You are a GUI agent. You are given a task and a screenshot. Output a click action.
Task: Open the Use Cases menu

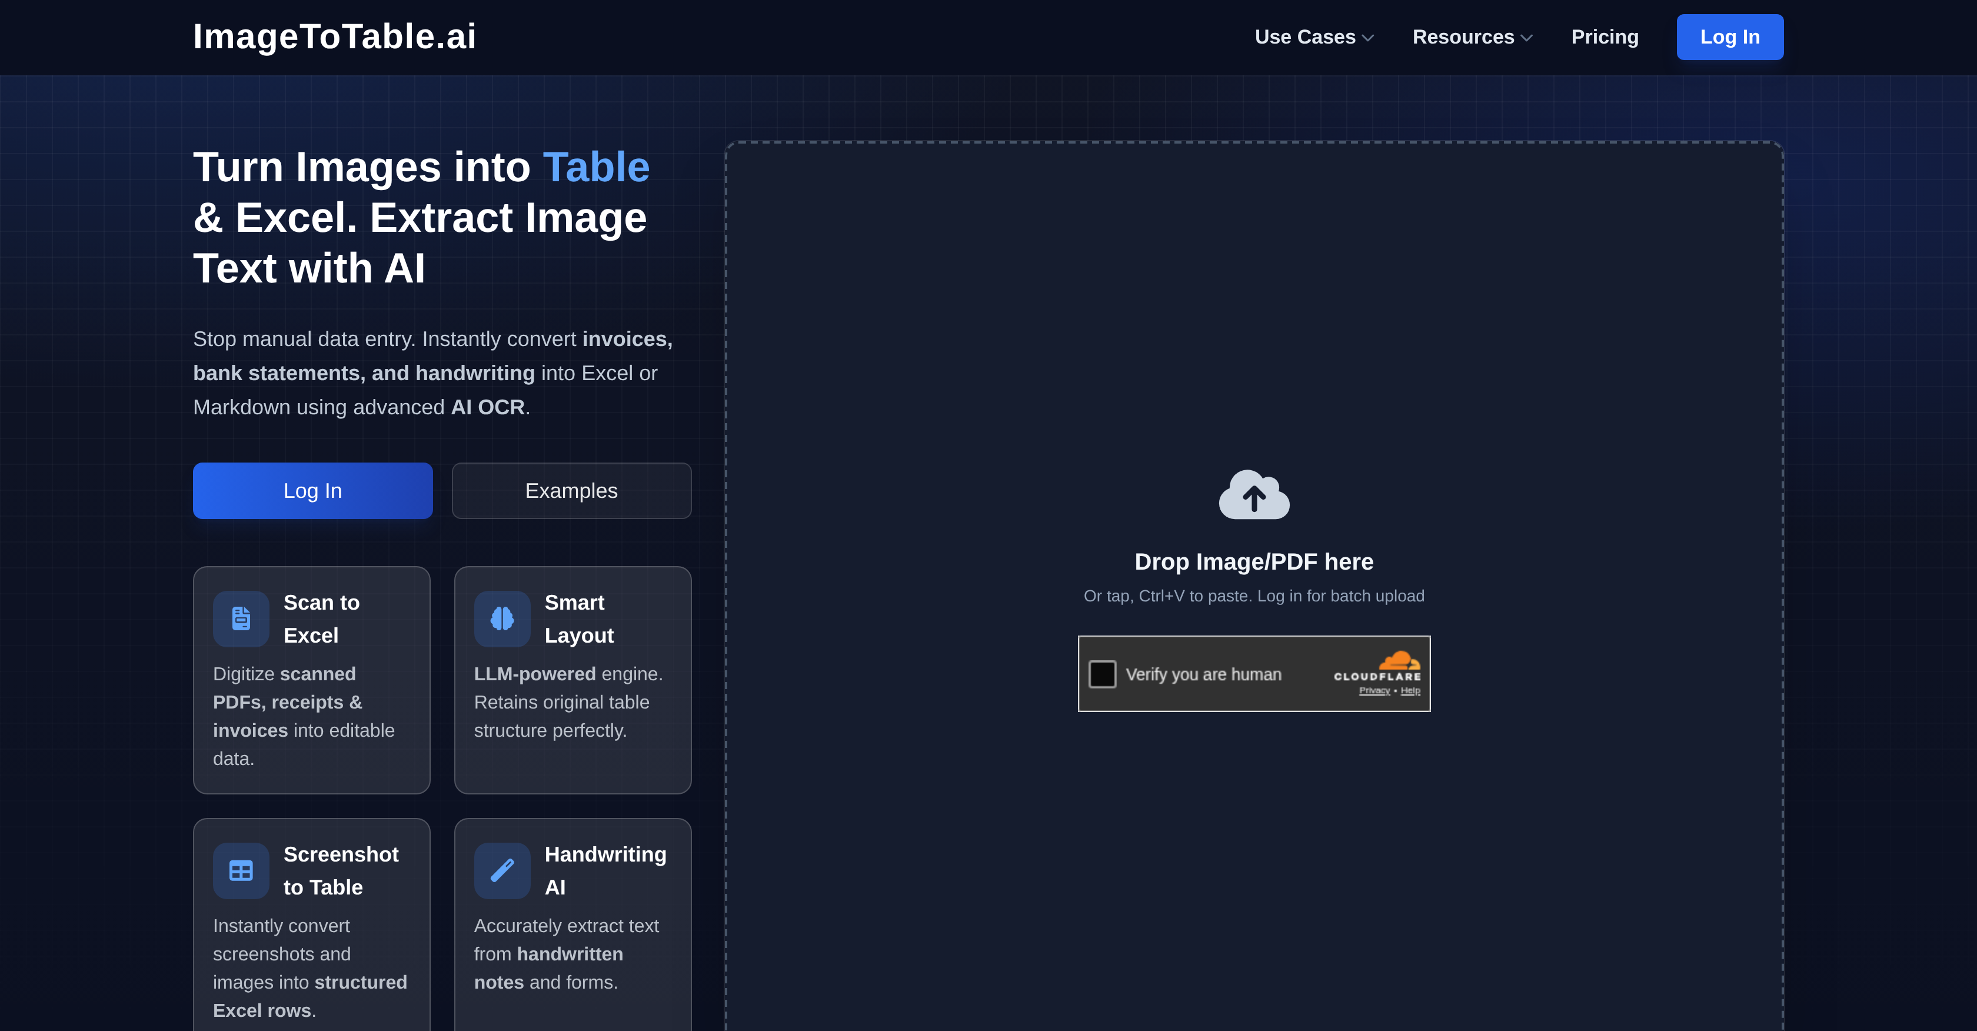[x=1304, y=37]
